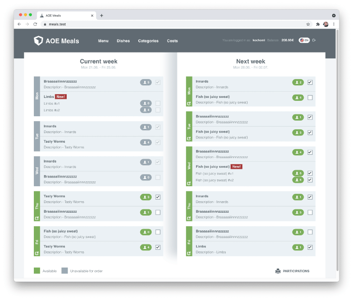Click the AOE Meals shield logo
Screen dimensions: 353x300
(x=39, y=41)
